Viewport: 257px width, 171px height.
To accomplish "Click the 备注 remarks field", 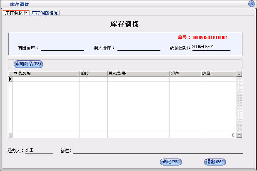I will click(x=158, y=150).
